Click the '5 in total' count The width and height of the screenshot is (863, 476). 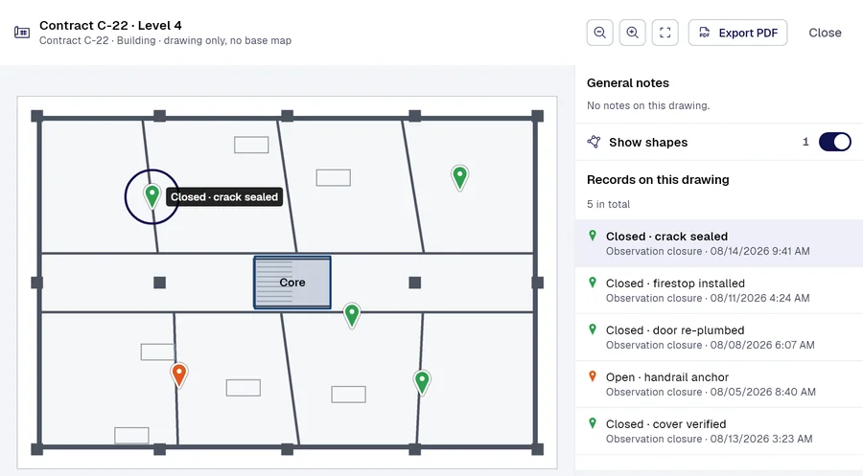pyautogui.click(x=608, y=204)
